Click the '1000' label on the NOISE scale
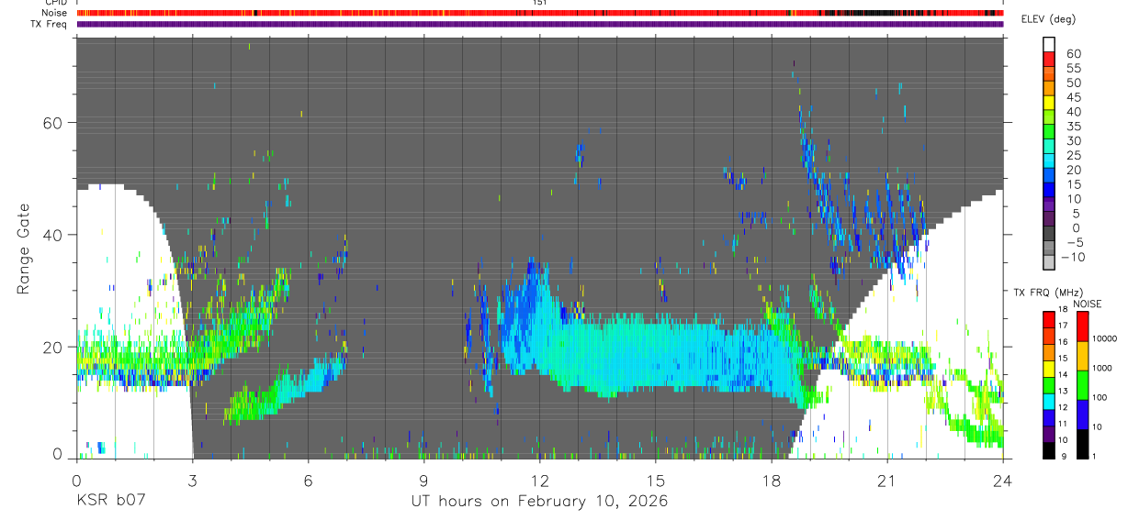The width and height of the screenshot is (1128, 520). click(x=1101, y=368)
